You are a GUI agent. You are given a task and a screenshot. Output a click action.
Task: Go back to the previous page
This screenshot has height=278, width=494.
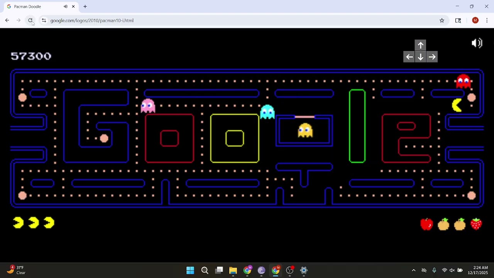point(7,20)
